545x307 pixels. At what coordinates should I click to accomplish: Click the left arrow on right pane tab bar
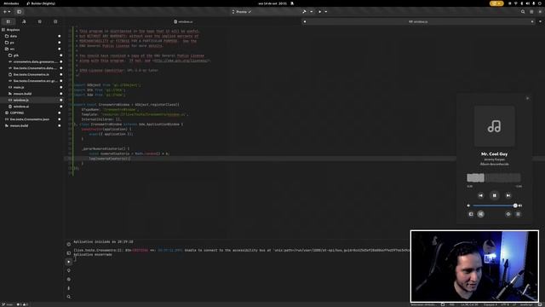[305, 21]
